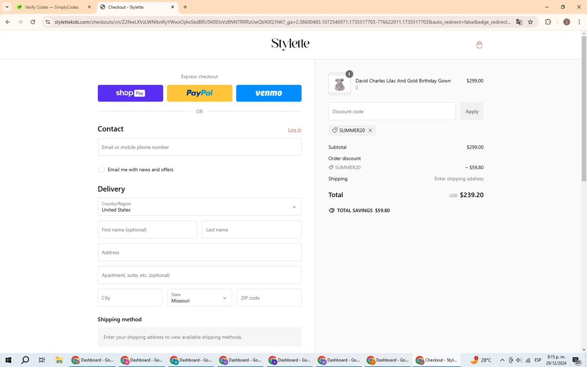Open browser extensions puzzle icon
The width and height of the screenshot is (587, 367).
[548, 22]
